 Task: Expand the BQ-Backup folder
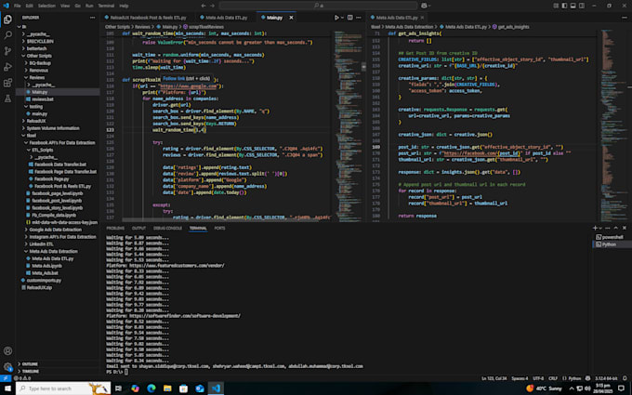point(39,63)
